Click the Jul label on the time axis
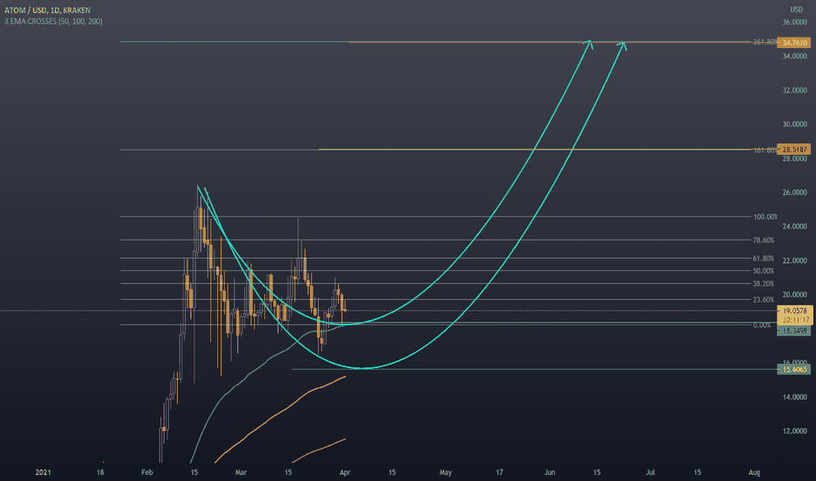The image size is (816, 481). [x=650, y=472]
